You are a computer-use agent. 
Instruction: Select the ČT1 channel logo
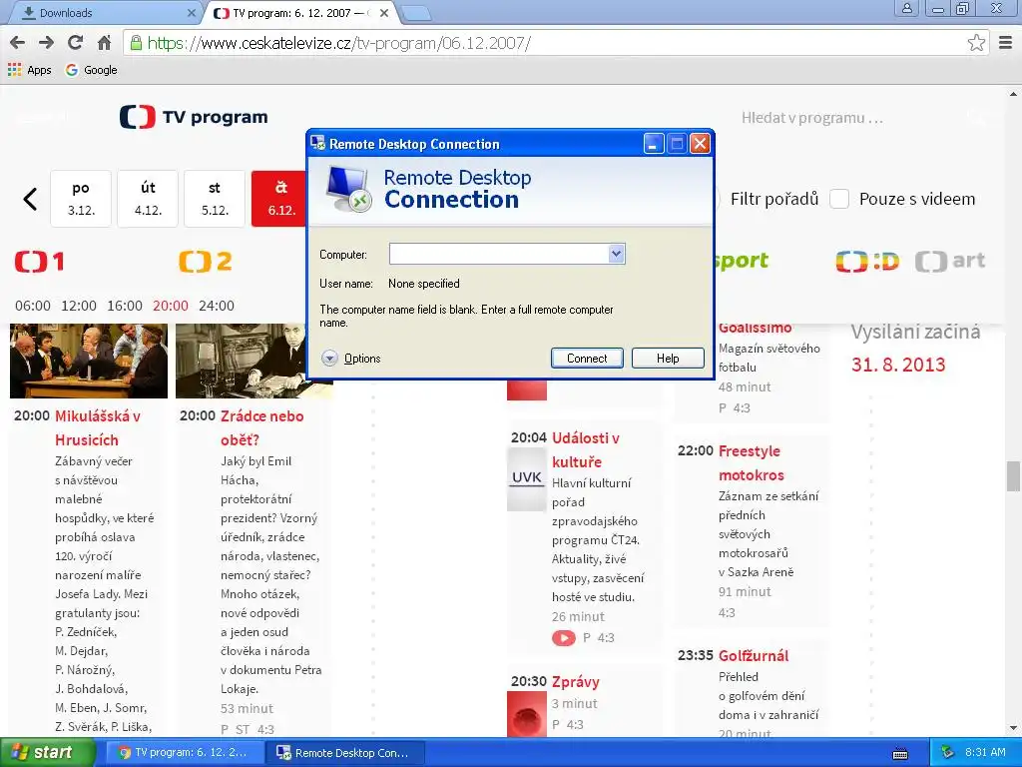[x=39, y=262]
